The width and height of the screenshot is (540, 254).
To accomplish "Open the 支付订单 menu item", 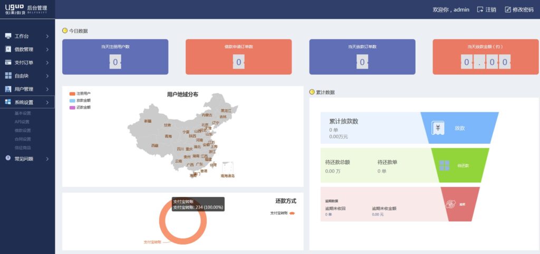I will pyautogui.click(x=27, y=62).
